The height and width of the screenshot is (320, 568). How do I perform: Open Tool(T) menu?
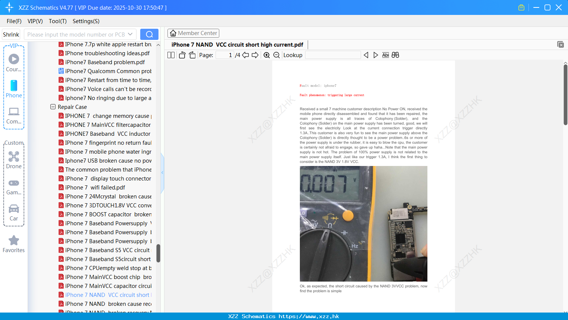click(58, 21)
